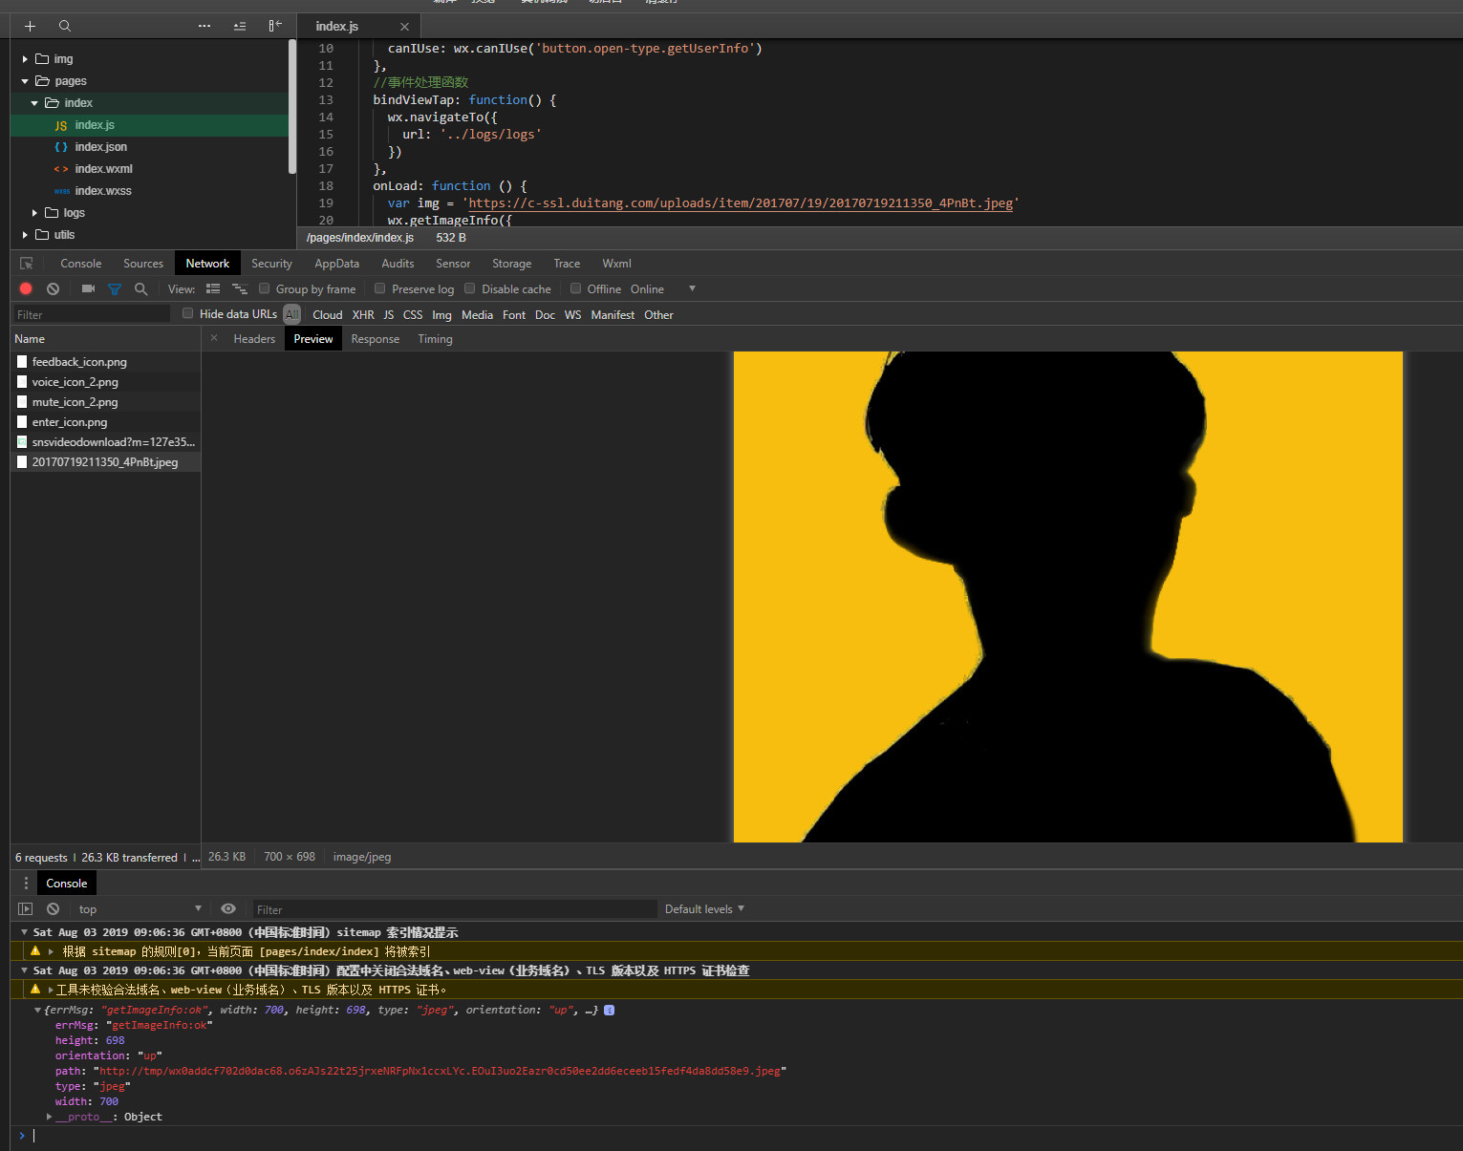Image resolution: width=1463 pixels, height=1151 pixels.
Task: Clear the network log with the clear icon
Action: point(54,288)
